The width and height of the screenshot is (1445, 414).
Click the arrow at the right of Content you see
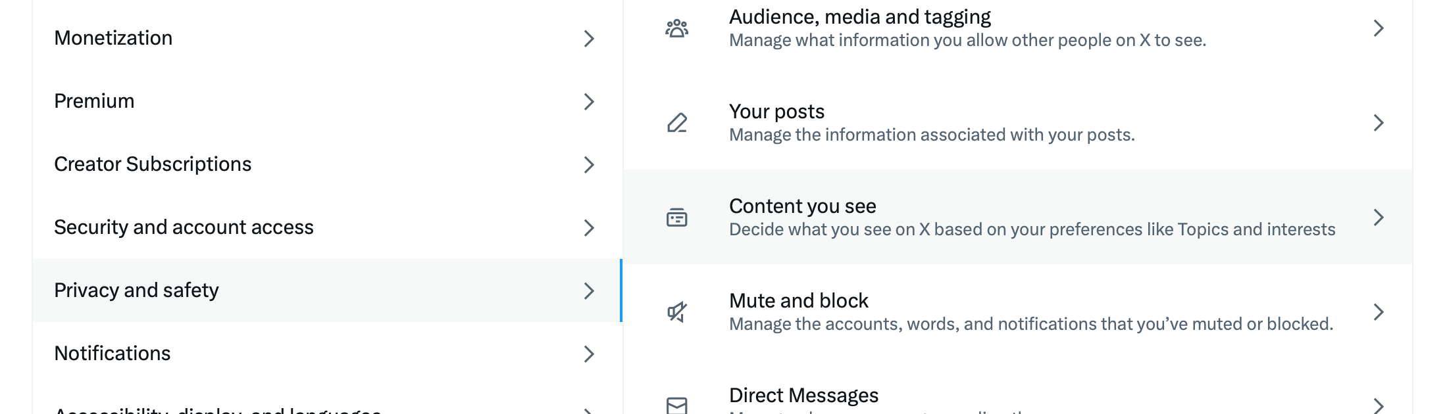1379,218
